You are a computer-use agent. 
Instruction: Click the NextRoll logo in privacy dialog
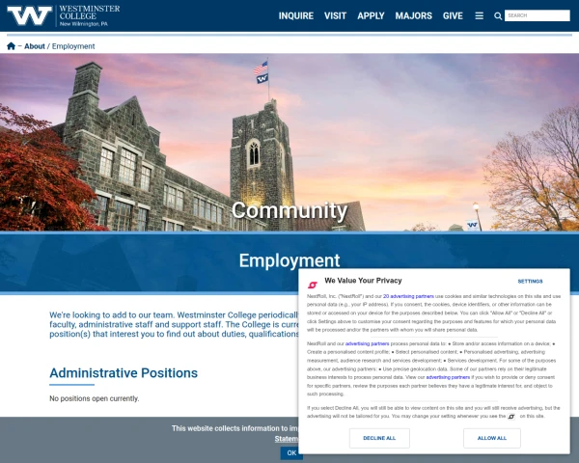313,284
